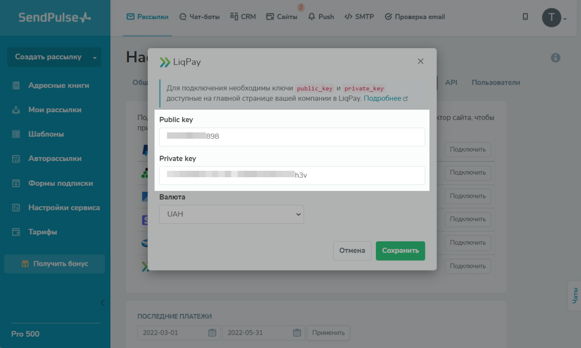
Task: Click the Public key input field
Action: [x=292, y=137]
